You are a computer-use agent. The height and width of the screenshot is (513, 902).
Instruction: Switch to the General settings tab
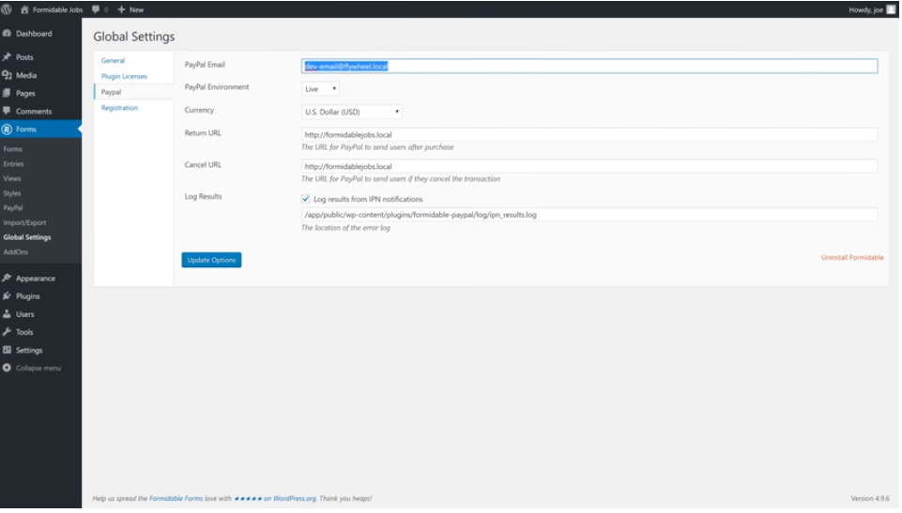click(x=113, y=61)
